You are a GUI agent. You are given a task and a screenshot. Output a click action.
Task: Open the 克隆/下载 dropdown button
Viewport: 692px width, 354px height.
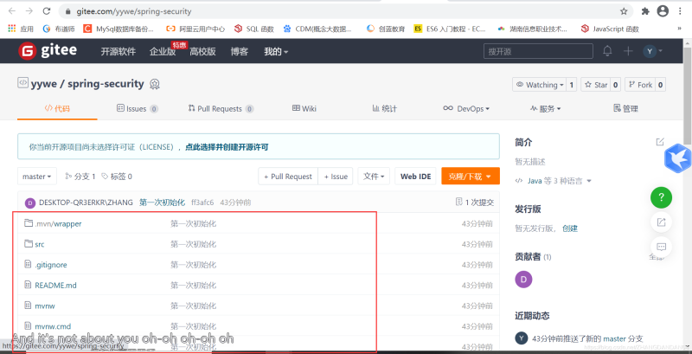click(x=470, y=177)
